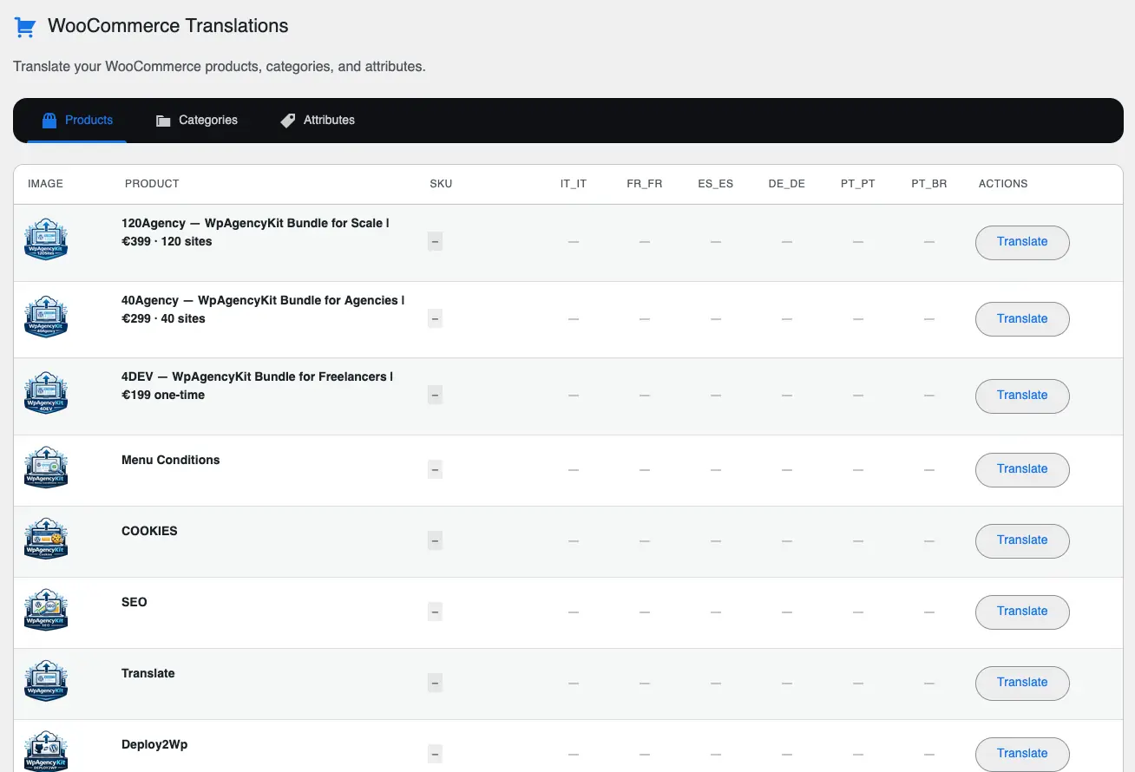Click the DE_DE column header

(x=787, y=184)
